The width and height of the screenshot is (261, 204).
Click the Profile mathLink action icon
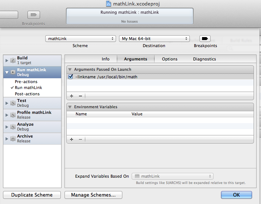pyautogui.click(x=13, y=115)
